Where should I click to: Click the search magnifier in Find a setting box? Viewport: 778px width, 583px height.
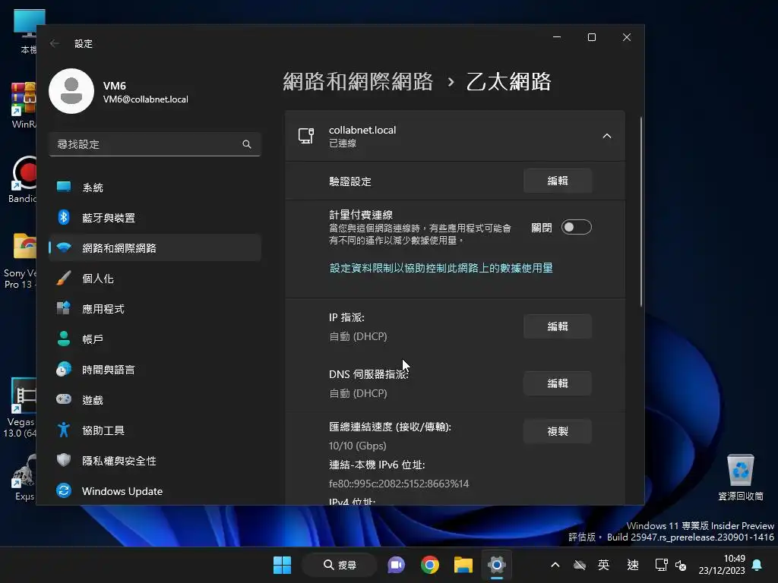[247, 144]
